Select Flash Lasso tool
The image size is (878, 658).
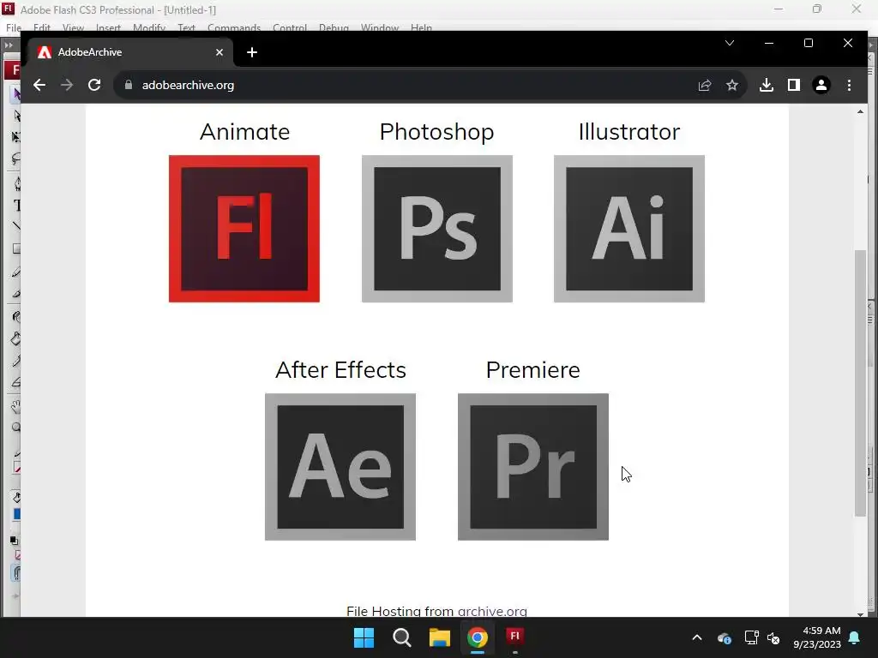click(x=16, y=159)
